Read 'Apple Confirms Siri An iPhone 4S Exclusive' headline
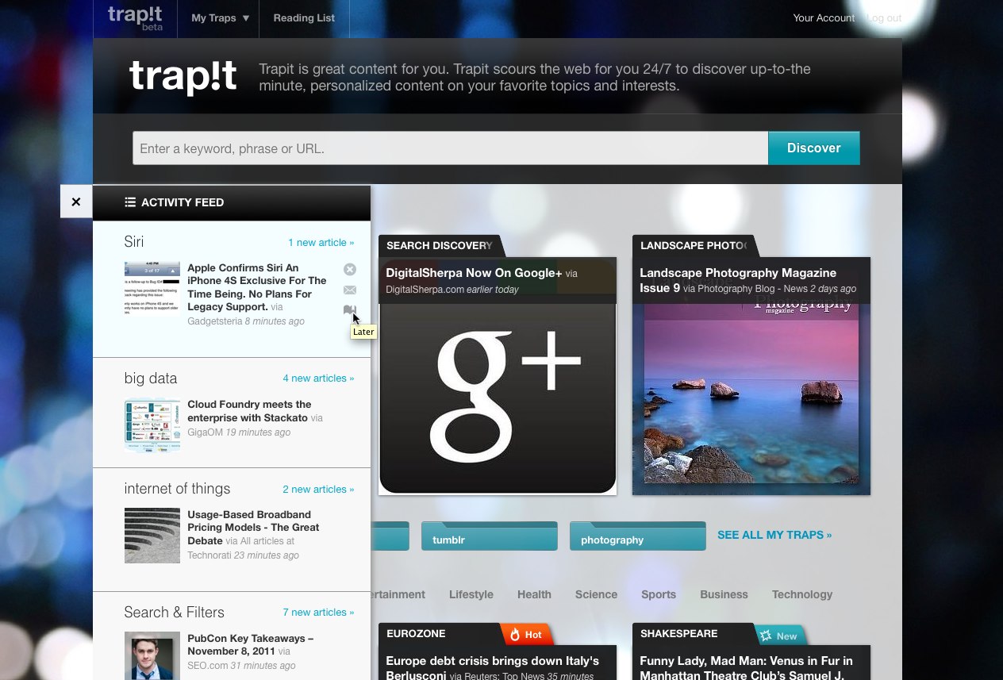 coord(257,287)
